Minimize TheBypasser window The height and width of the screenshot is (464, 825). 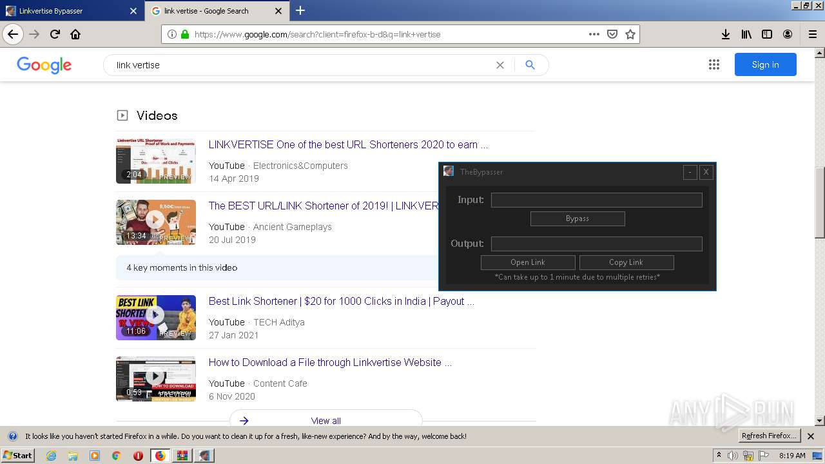690,172
